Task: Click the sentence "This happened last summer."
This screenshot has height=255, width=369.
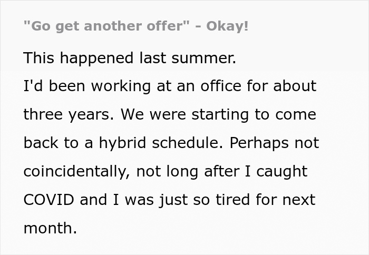Action: click(130, 58)
